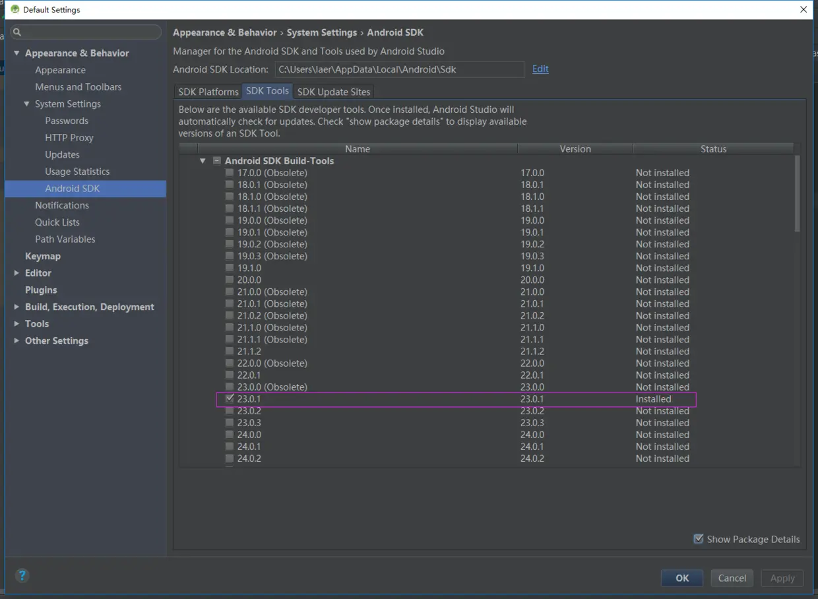Check the 23.0.3 build-tools checkbox
The height and width of the screenshot is (599, 818).
[x=230, y=422]
